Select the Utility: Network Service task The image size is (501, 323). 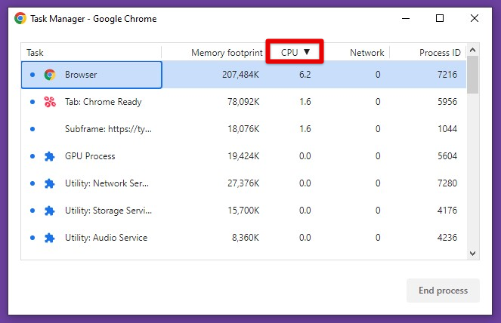click(243, 183)
